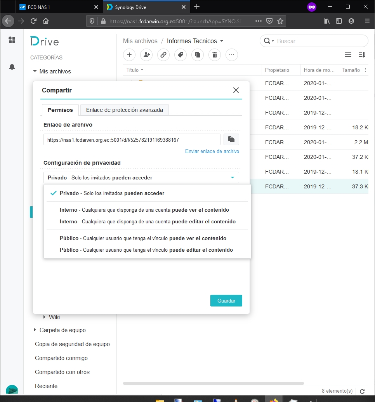Click the share with users icon

click(x=146, y=55)
